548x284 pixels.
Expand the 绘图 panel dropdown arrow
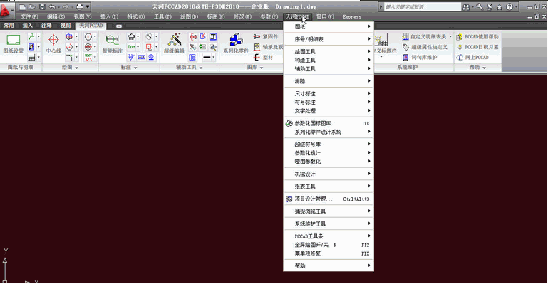coord(76,68)
